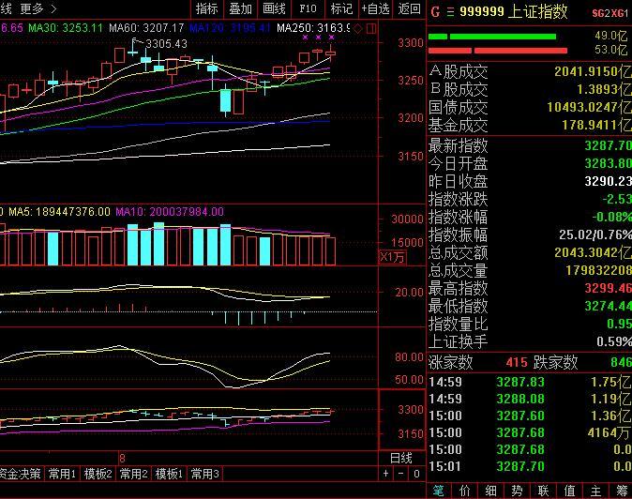Screen dimensions: 632x499
Task: Add to watchlist with +自选
Action: 375,9
